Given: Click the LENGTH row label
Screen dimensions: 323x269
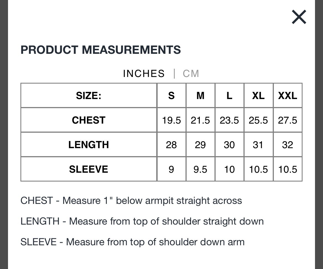Looking at the screenshot, I should point(89,145).
